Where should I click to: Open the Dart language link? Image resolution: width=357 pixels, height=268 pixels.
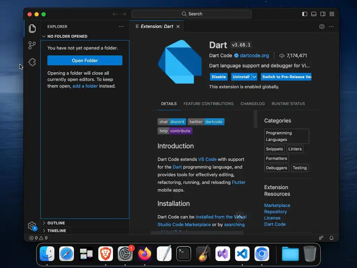(x=177, y=167)
